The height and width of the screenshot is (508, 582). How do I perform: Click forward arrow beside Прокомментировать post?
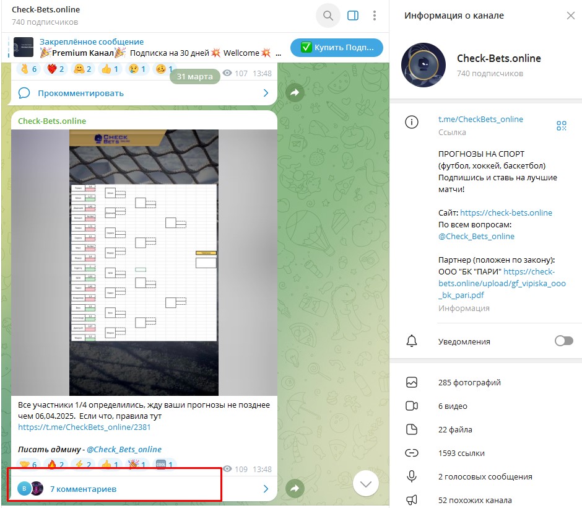point(295,92)
